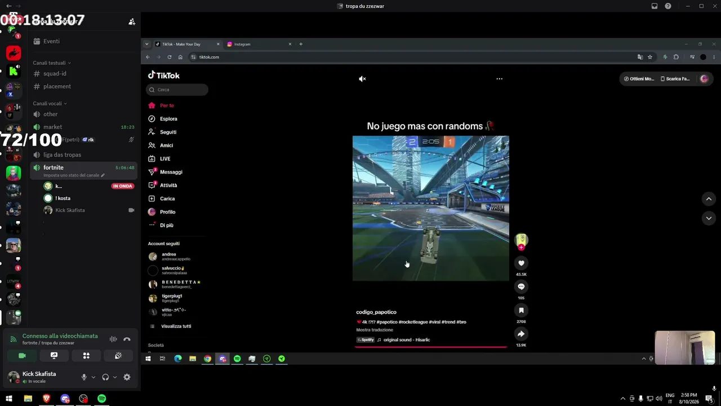Click the Ottieni Monete button

(639, 79)
